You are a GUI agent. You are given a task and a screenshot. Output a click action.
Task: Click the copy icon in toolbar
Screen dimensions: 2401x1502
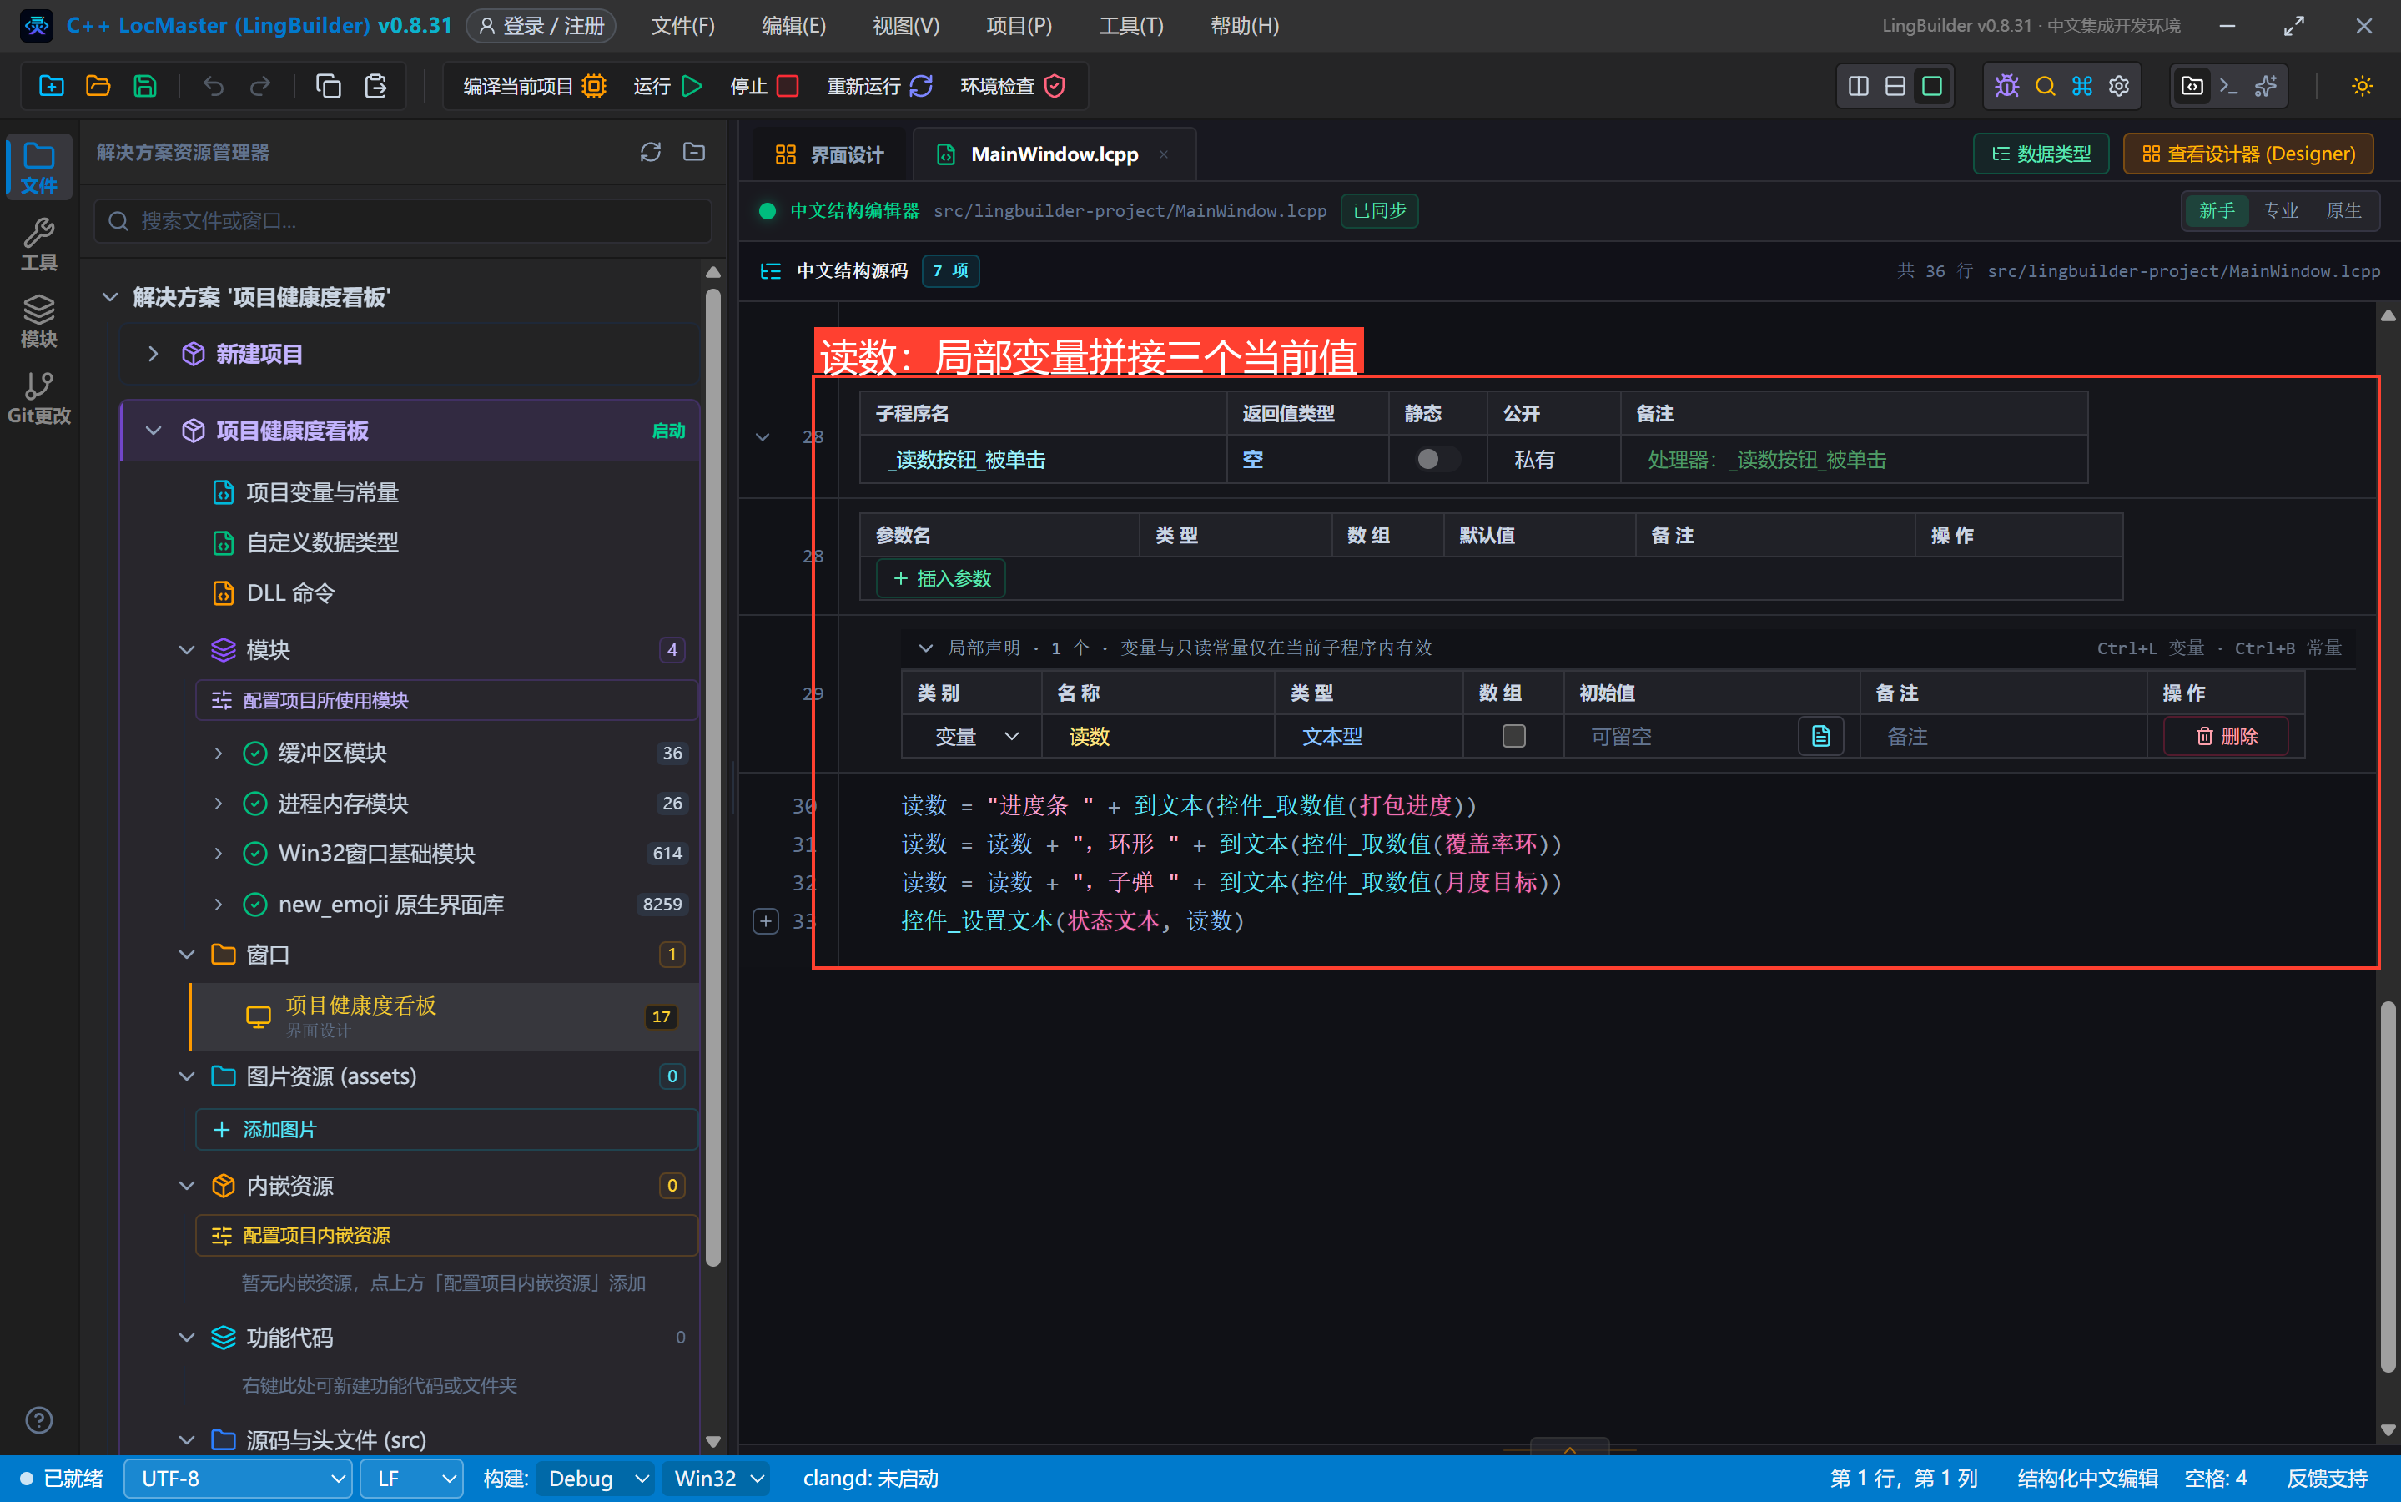click(x=329, y=87)
